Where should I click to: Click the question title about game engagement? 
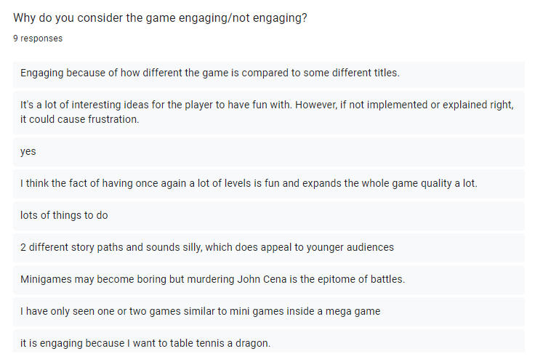(x=160, y=17)
